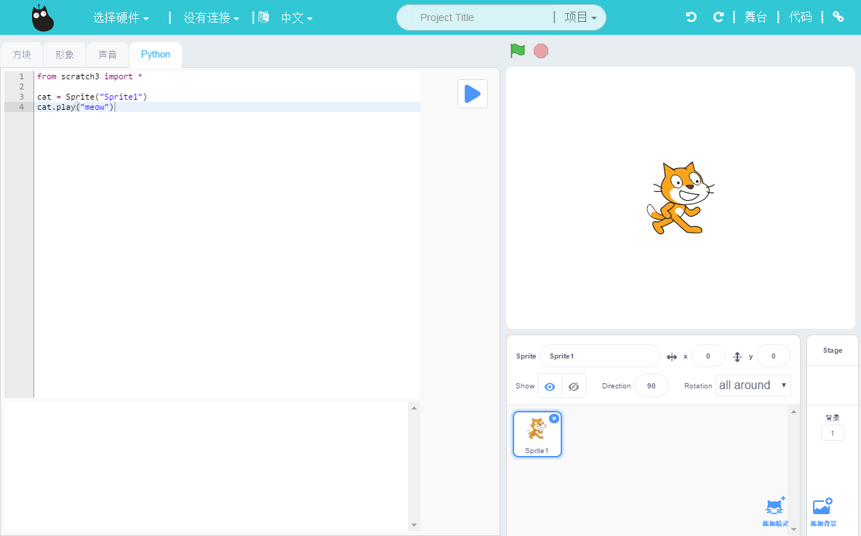Undo the last action
The width and height of the screenshot is (861, 536).
click(x=689, y=17)
